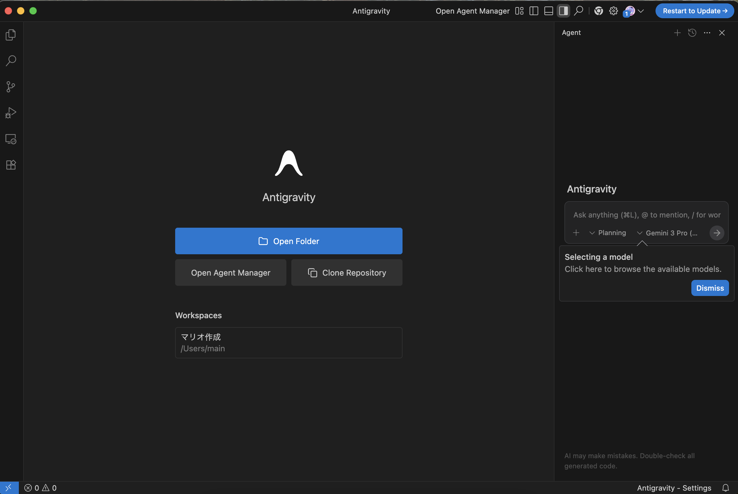Toggle the bottom panel visibility

549,11
